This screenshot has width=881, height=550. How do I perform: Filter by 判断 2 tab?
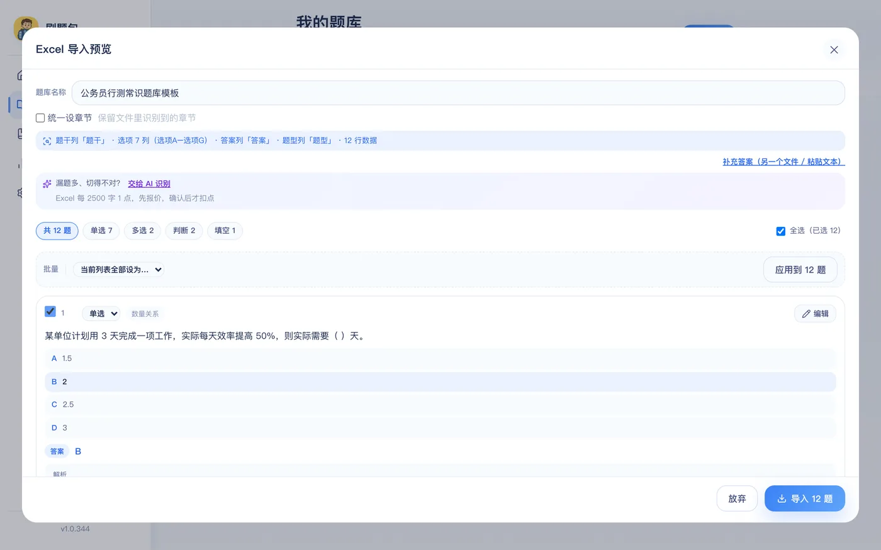point(184,231)
